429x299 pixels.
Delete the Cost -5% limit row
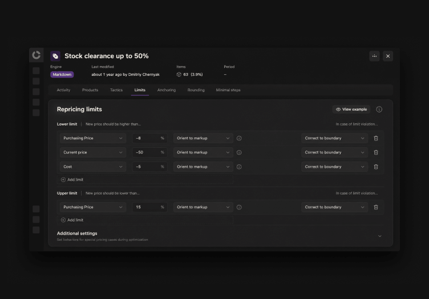[x=376, y=167]
